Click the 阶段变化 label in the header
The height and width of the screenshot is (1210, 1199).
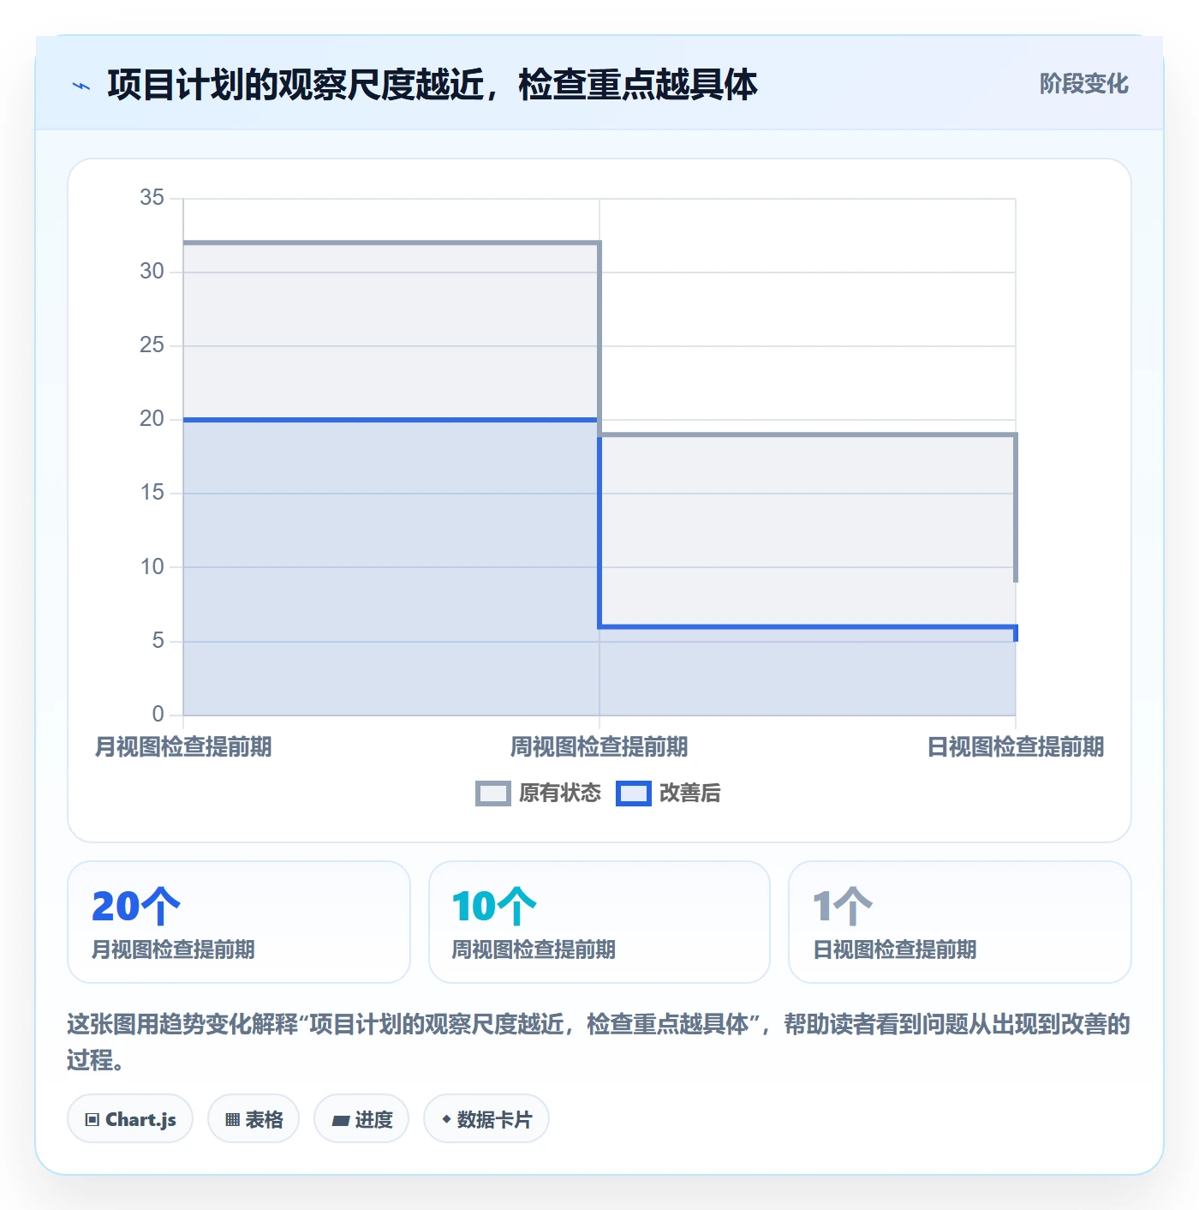tap(1083, 84)
